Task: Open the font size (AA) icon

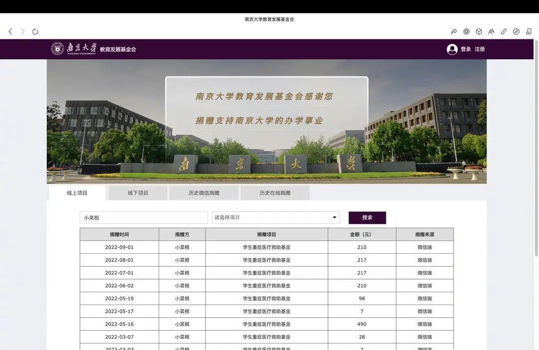Action: (x=491, y=31)
